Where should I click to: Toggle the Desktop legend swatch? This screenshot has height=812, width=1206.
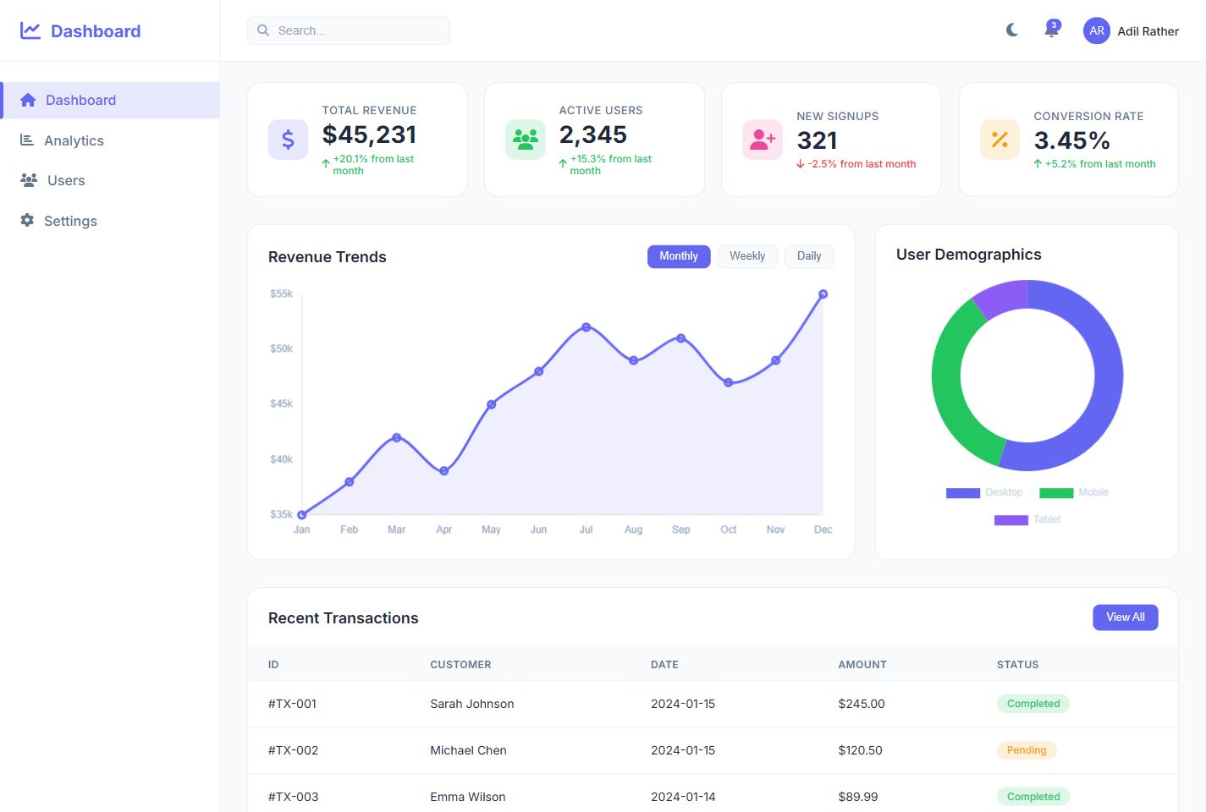(963, 492)
